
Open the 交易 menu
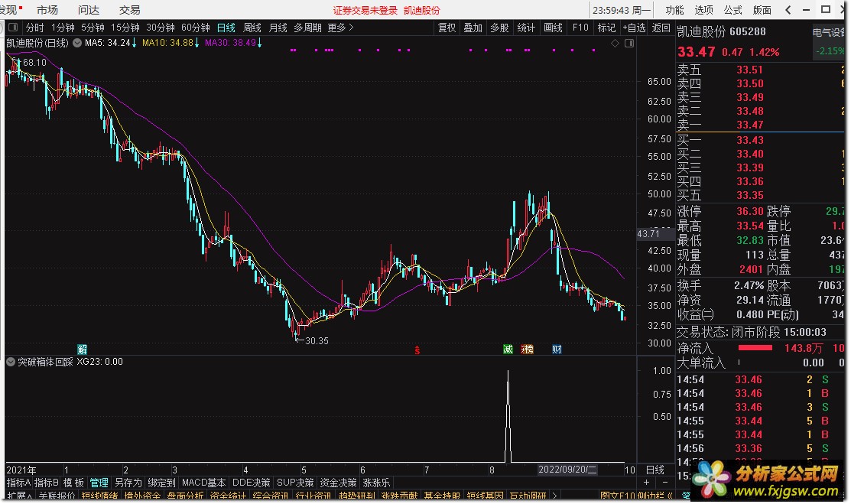point(130,10)
